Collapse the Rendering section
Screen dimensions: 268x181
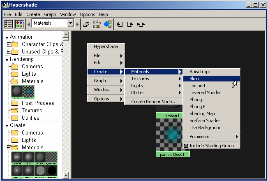pos(7,60)
